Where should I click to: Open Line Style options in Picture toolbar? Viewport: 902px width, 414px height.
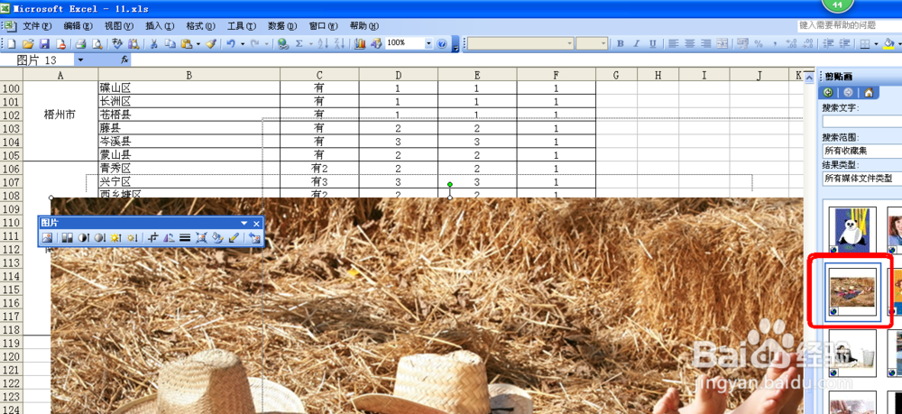coord(185,237)
